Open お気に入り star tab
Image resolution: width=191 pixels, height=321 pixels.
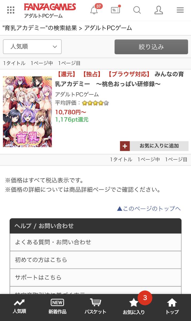pos(134,307)
